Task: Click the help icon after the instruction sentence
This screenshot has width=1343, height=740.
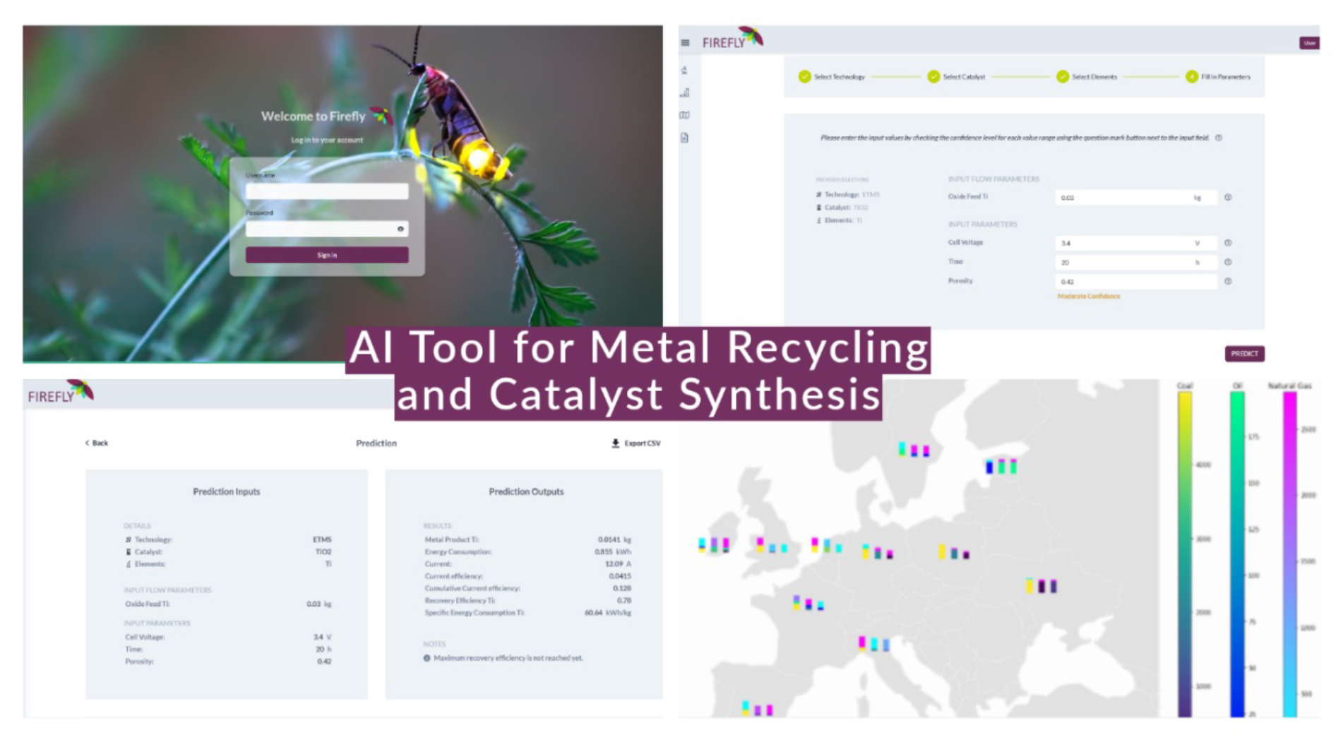Action: coord(1219,138)
